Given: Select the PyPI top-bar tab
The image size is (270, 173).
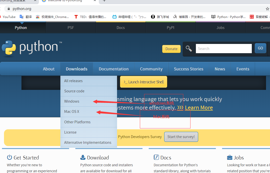Looking at the screenshot, I should [x=171, y=27].
